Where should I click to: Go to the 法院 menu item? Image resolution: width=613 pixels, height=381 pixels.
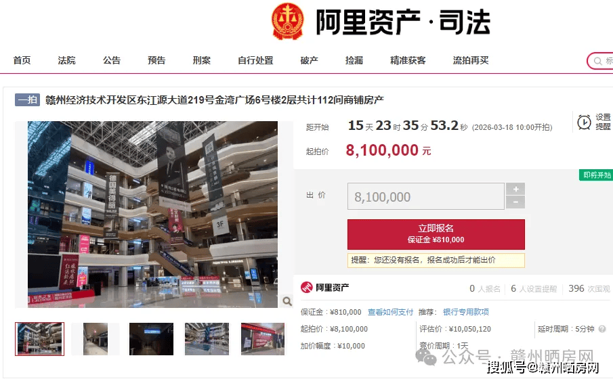pyautogui.click(x=66, y=60)
